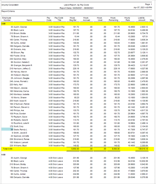The image size is (156, 184).
Task: Click Rockford, Julie M name
Action: tap(21, 123)
